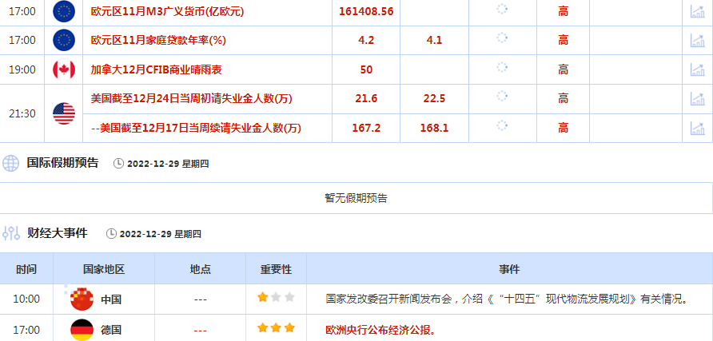Click the 国家地区 column header

104,269
